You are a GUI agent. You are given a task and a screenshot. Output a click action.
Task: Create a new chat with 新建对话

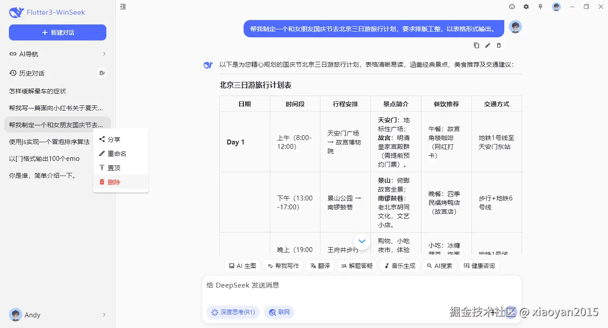coord(57,32)
